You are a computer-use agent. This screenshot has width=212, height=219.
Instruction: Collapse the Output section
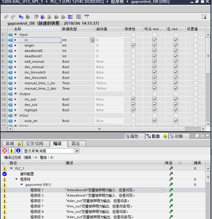click(16, 94)
